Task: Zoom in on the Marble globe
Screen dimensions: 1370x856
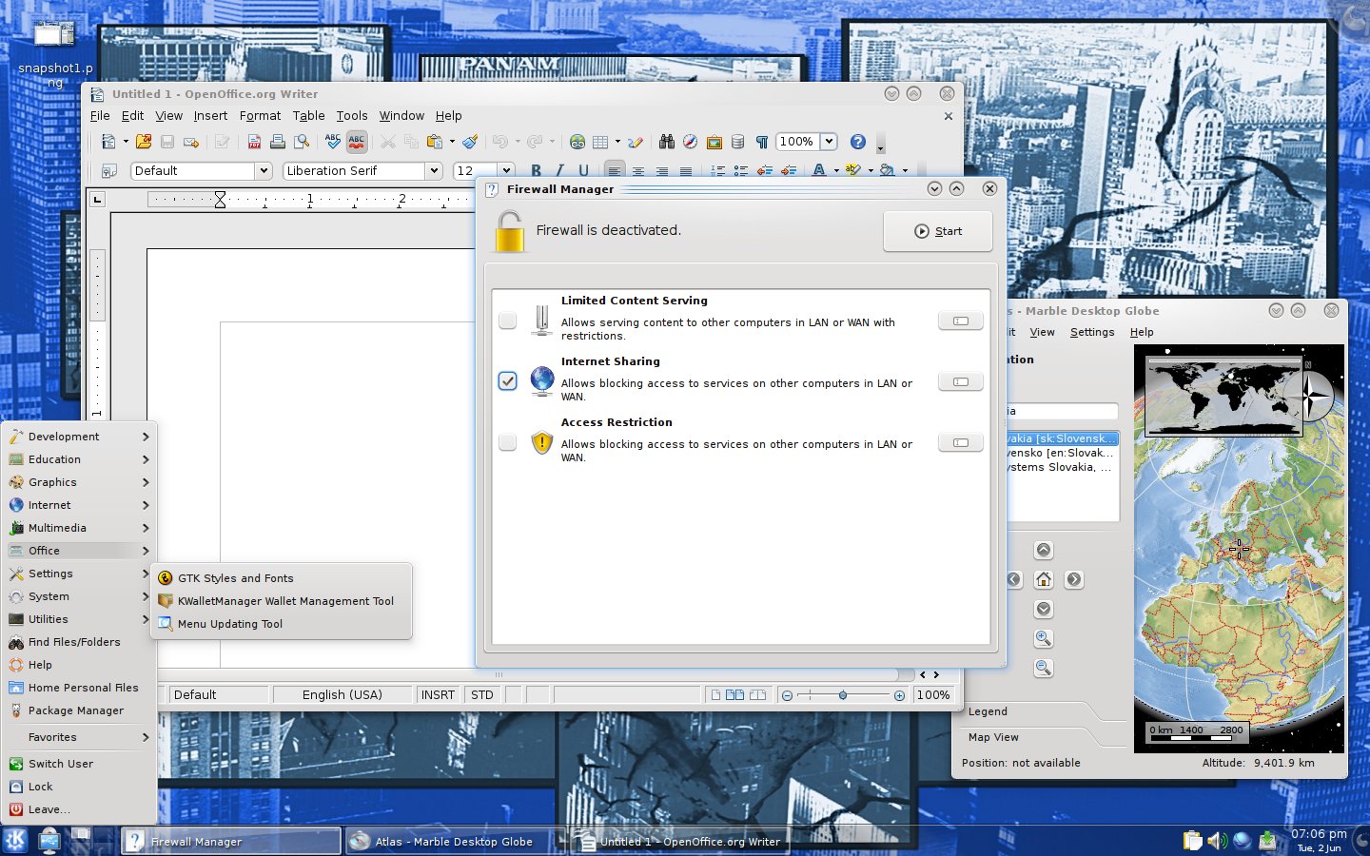Action: point(1044,638)
